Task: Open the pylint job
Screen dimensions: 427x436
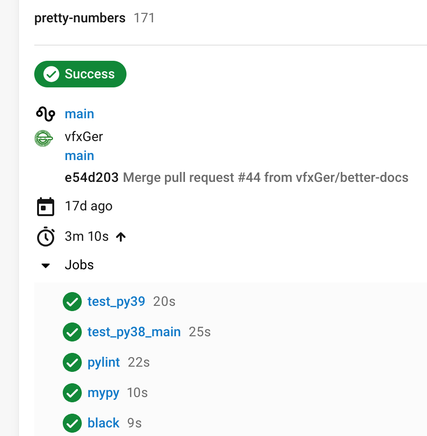Action: tap(104, 362)
